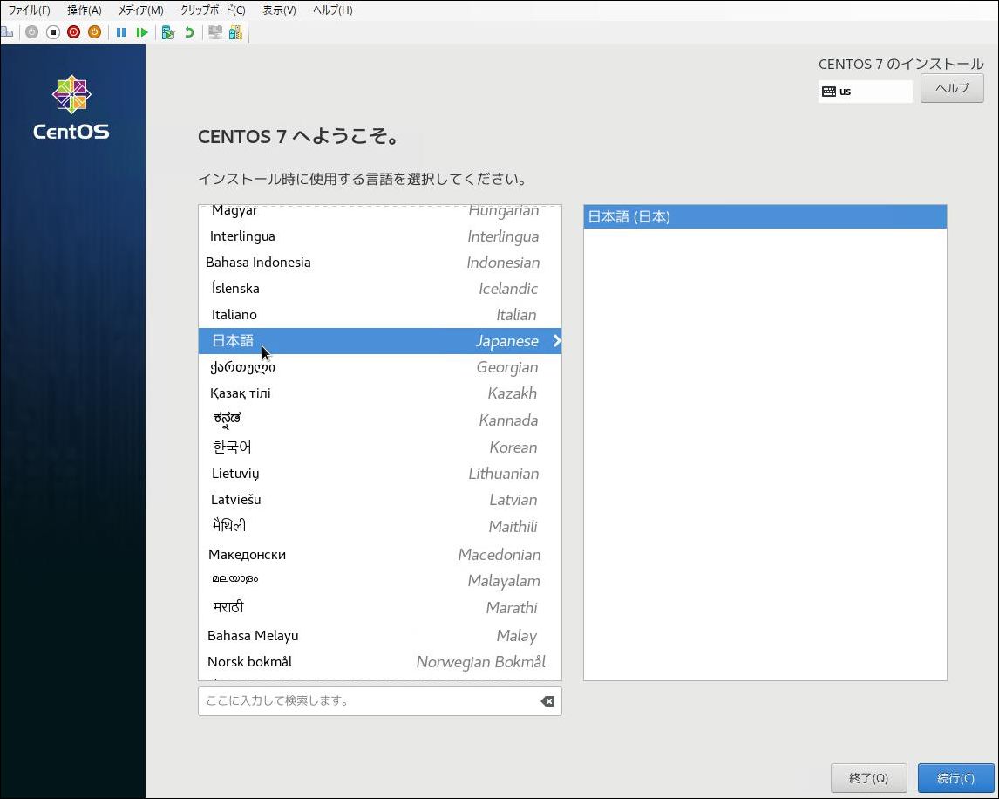The width and height of the screenshot is (999, 799).
Task: Pause the virtual machine
Action: tap(119, 31)
